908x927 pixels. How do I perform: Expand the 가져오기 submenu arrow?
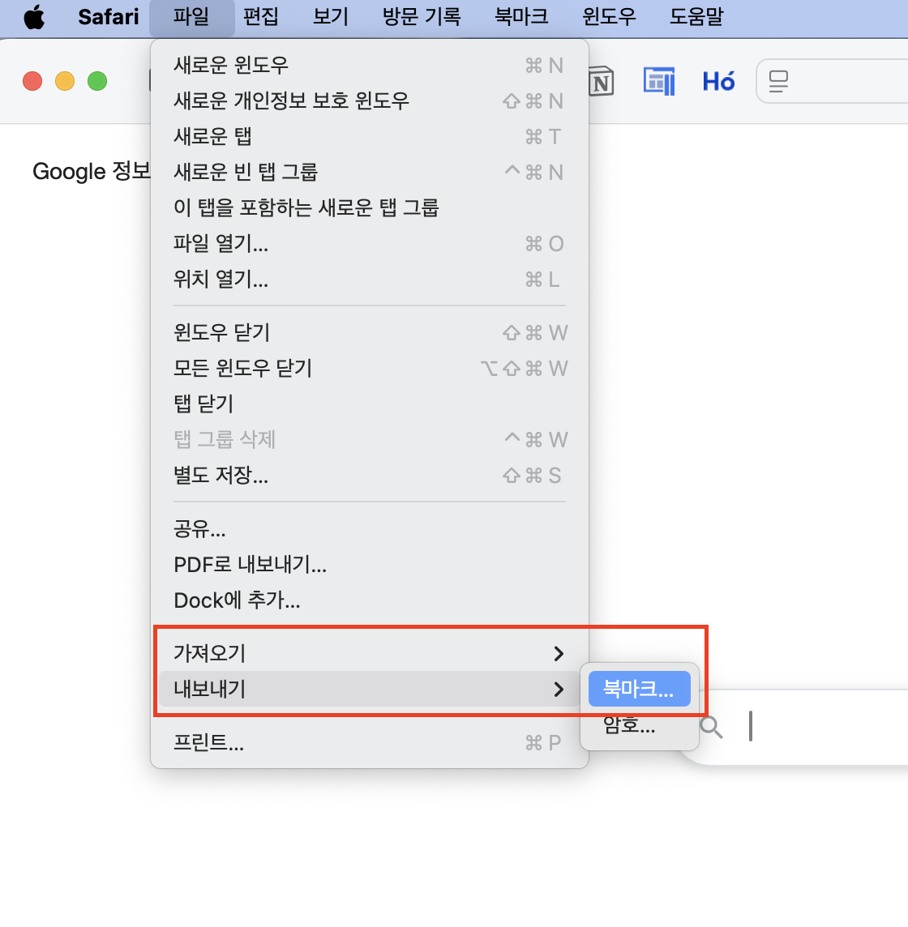(x=559, y=652)
